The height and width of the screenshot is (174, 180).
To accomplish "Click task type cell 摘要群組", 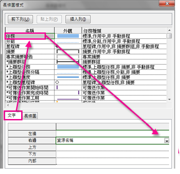I will point(124,62).
